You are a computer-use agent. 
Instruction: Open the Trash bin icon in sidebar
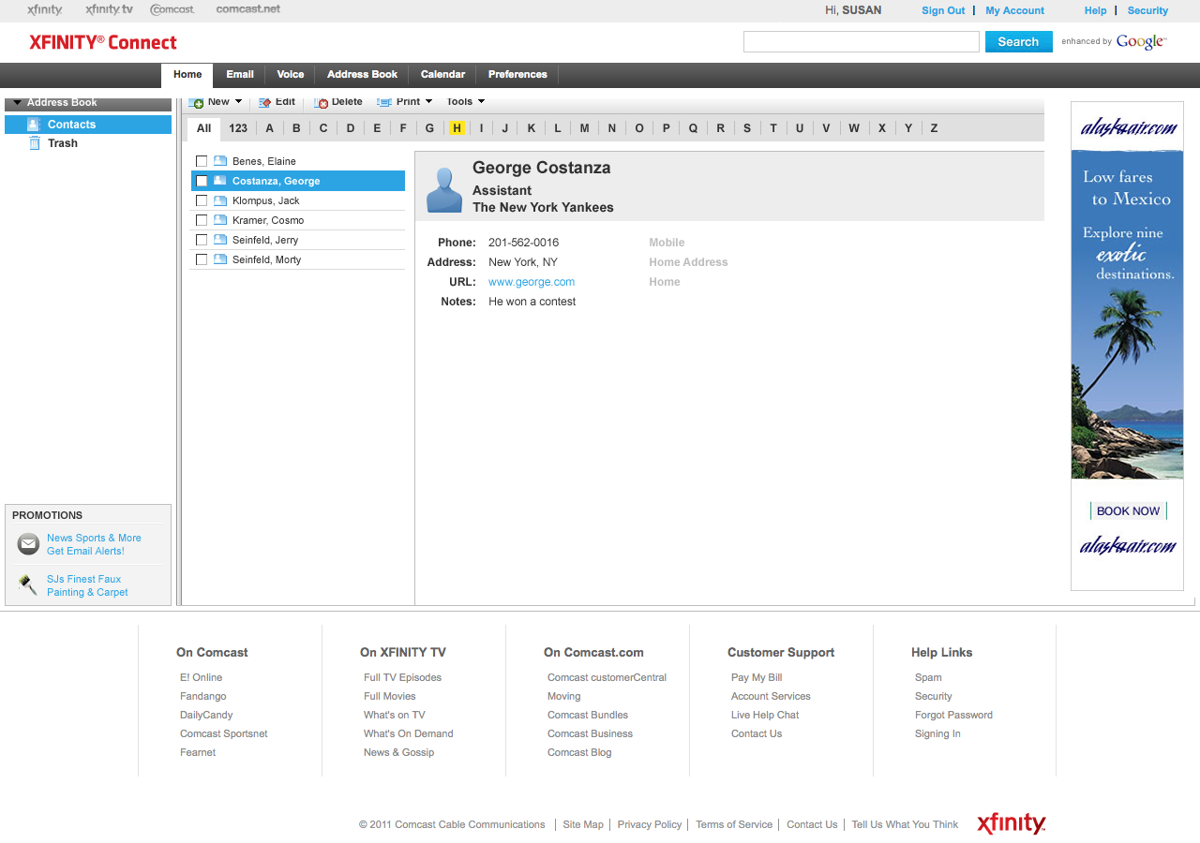coord(35,143)
